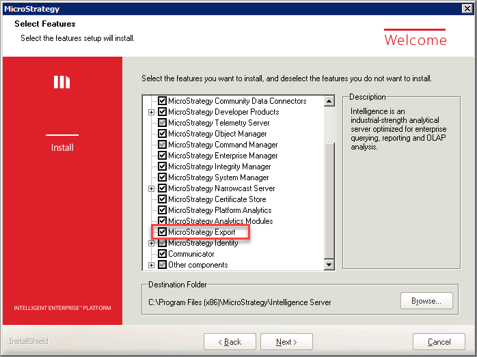
Task: Toggle the Communicator checkbox
Action: click(162, 254)
